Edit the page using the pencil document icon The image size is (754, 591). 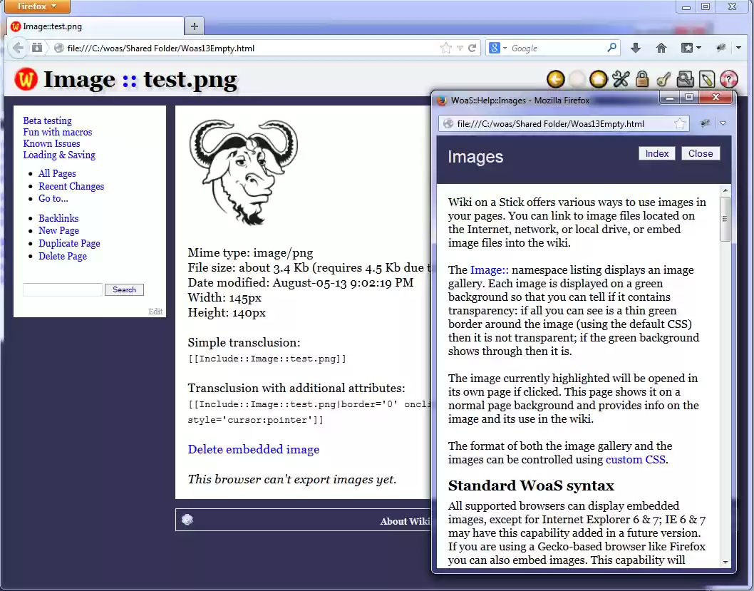[x=706, y=79]
